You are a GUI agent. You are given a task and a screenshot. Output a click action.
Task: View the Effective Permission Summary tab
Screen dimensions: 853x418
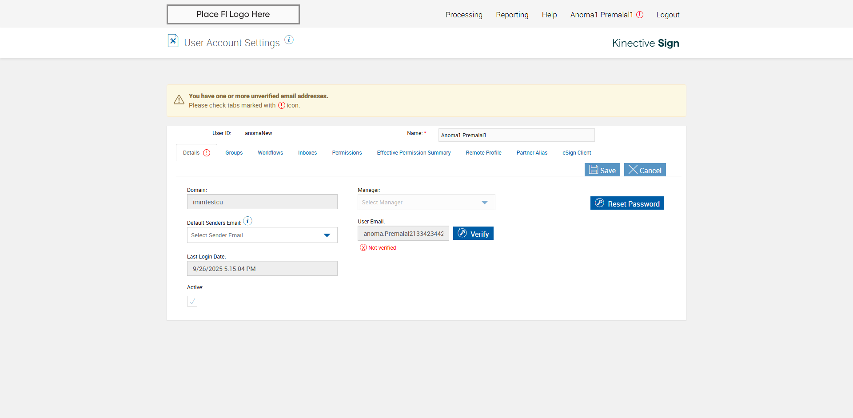pyautogui.click(x=414, y=153)
